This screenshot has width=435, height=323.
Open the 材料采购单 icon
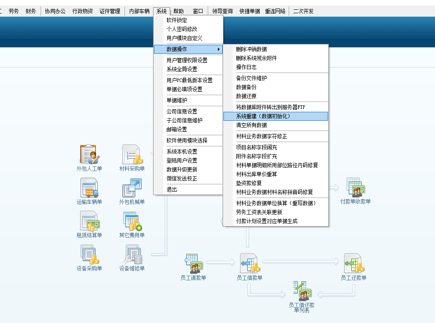click(132, 154)
